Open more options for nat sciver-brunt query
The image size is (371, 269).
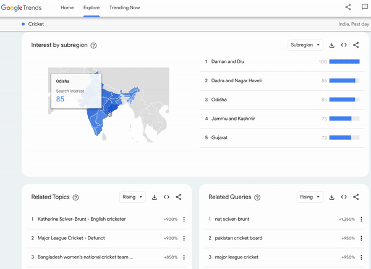[x=361, y=220]
